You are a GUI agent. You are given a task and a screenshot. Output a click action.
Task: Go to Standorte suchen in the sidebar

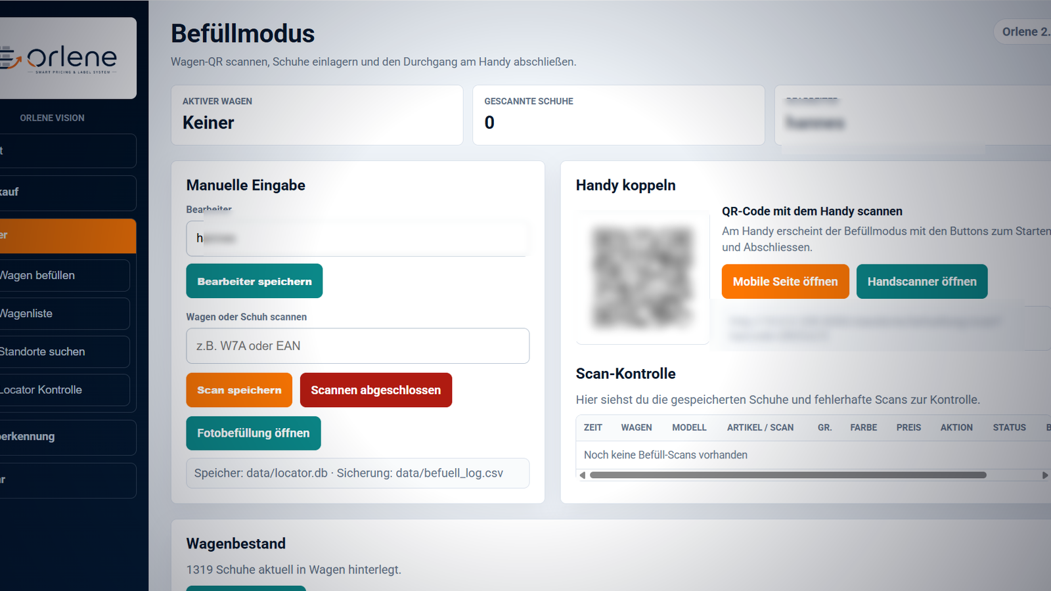(64, 352)
